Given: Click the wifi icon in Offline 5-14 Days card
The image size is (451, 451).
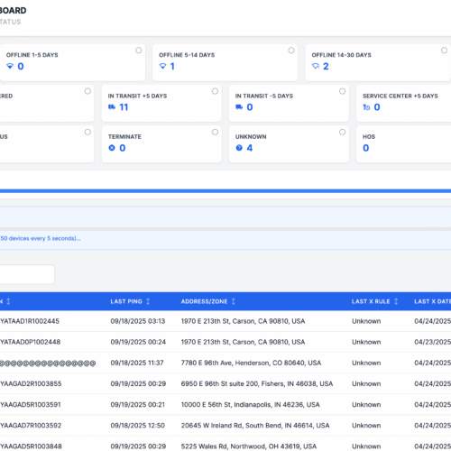Looking at the screenshot, I should tap(162, 66).
